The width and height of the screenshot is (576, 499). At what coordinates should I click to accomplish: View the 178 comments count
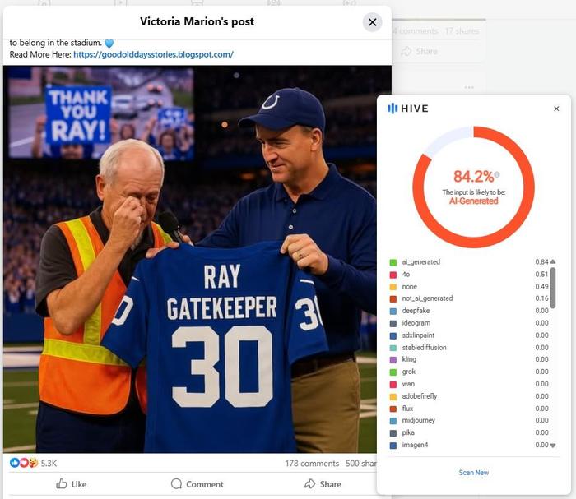tap(312, 464)
